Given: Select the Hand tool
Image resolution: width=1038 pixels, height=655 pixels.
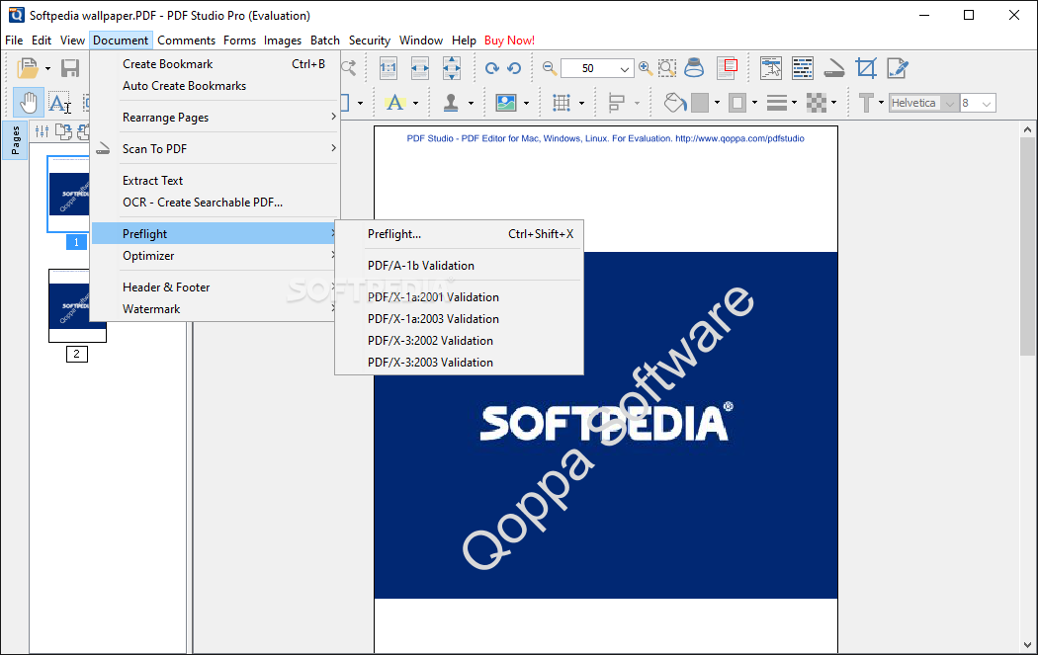Looking at the screenshot, I should pyautogui.click(x=29, y=103).
